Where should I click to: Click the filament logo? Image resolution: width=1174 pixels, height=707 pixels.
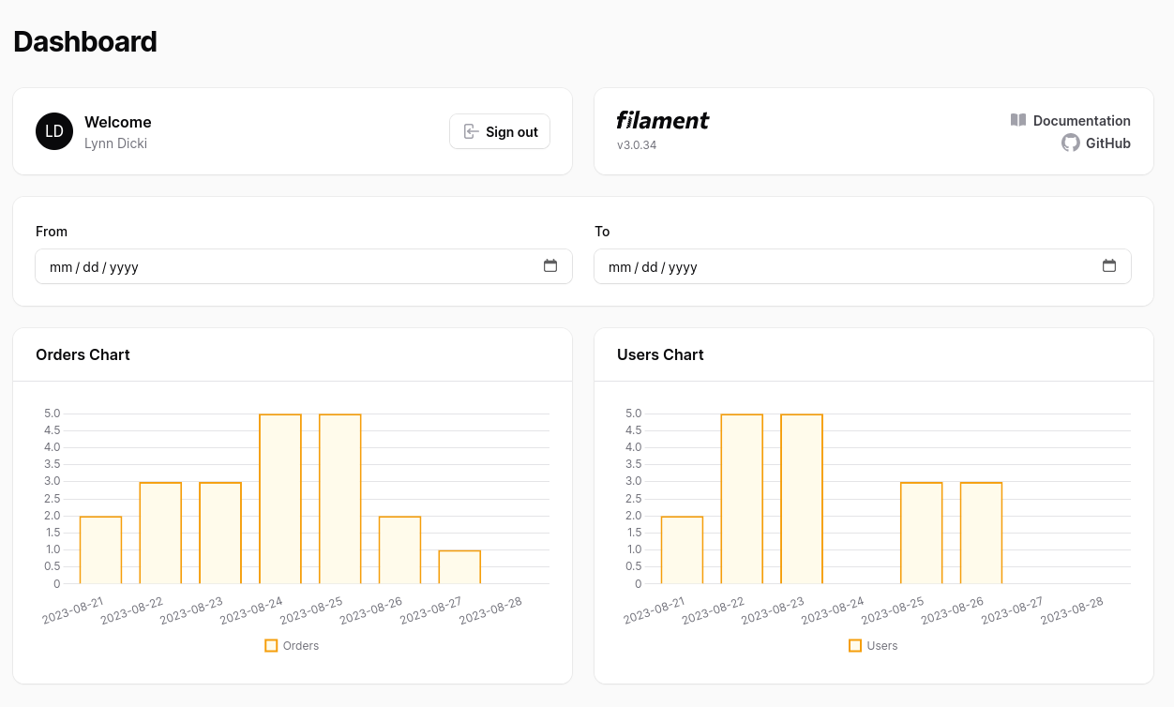click(x=662, y=120)
